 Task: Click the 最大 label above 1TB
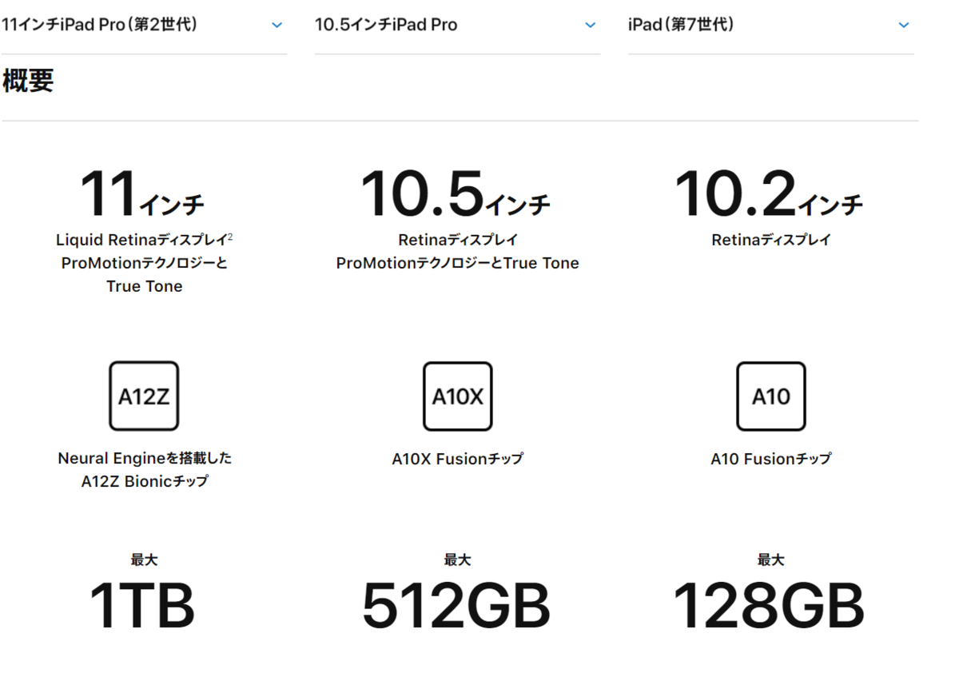click(145, 560)
